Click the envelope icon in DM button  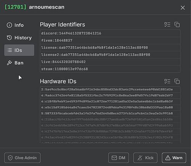(114, 158)
